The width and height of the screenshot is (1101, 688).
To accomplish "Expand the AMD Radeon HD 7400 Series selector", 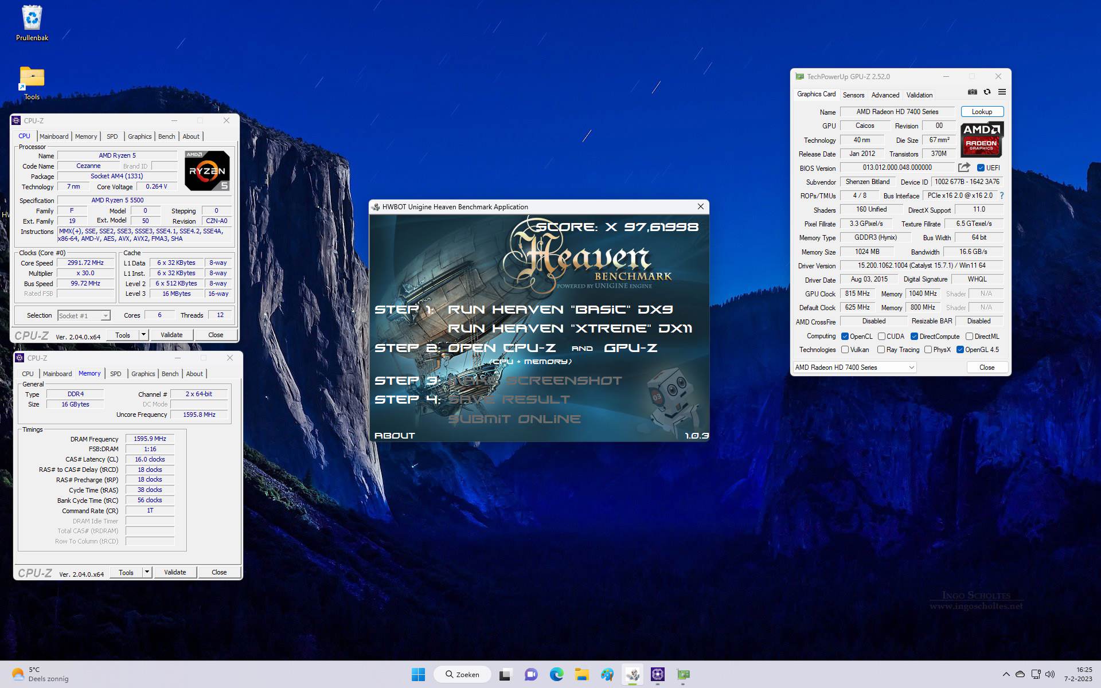I will click(854, 368).
